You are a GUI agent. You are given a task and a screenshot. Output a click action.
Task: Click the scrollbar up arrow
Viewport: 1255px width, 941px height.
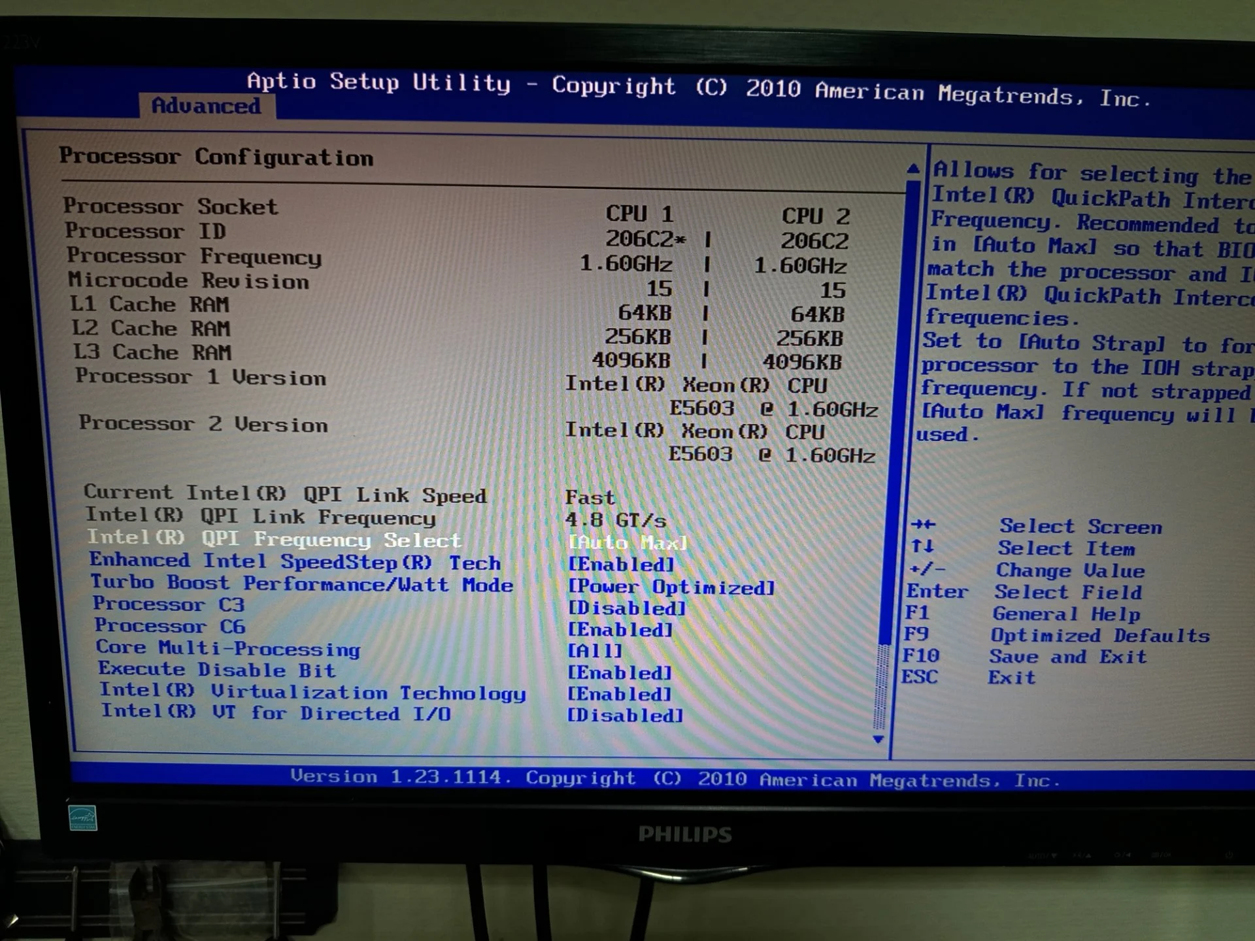[913, 169]
